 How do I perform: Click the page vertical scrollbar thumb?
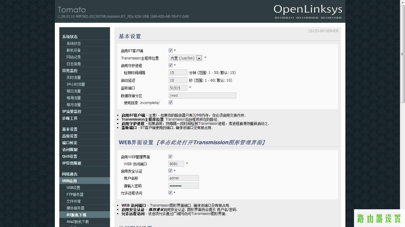tap(402, 54)
